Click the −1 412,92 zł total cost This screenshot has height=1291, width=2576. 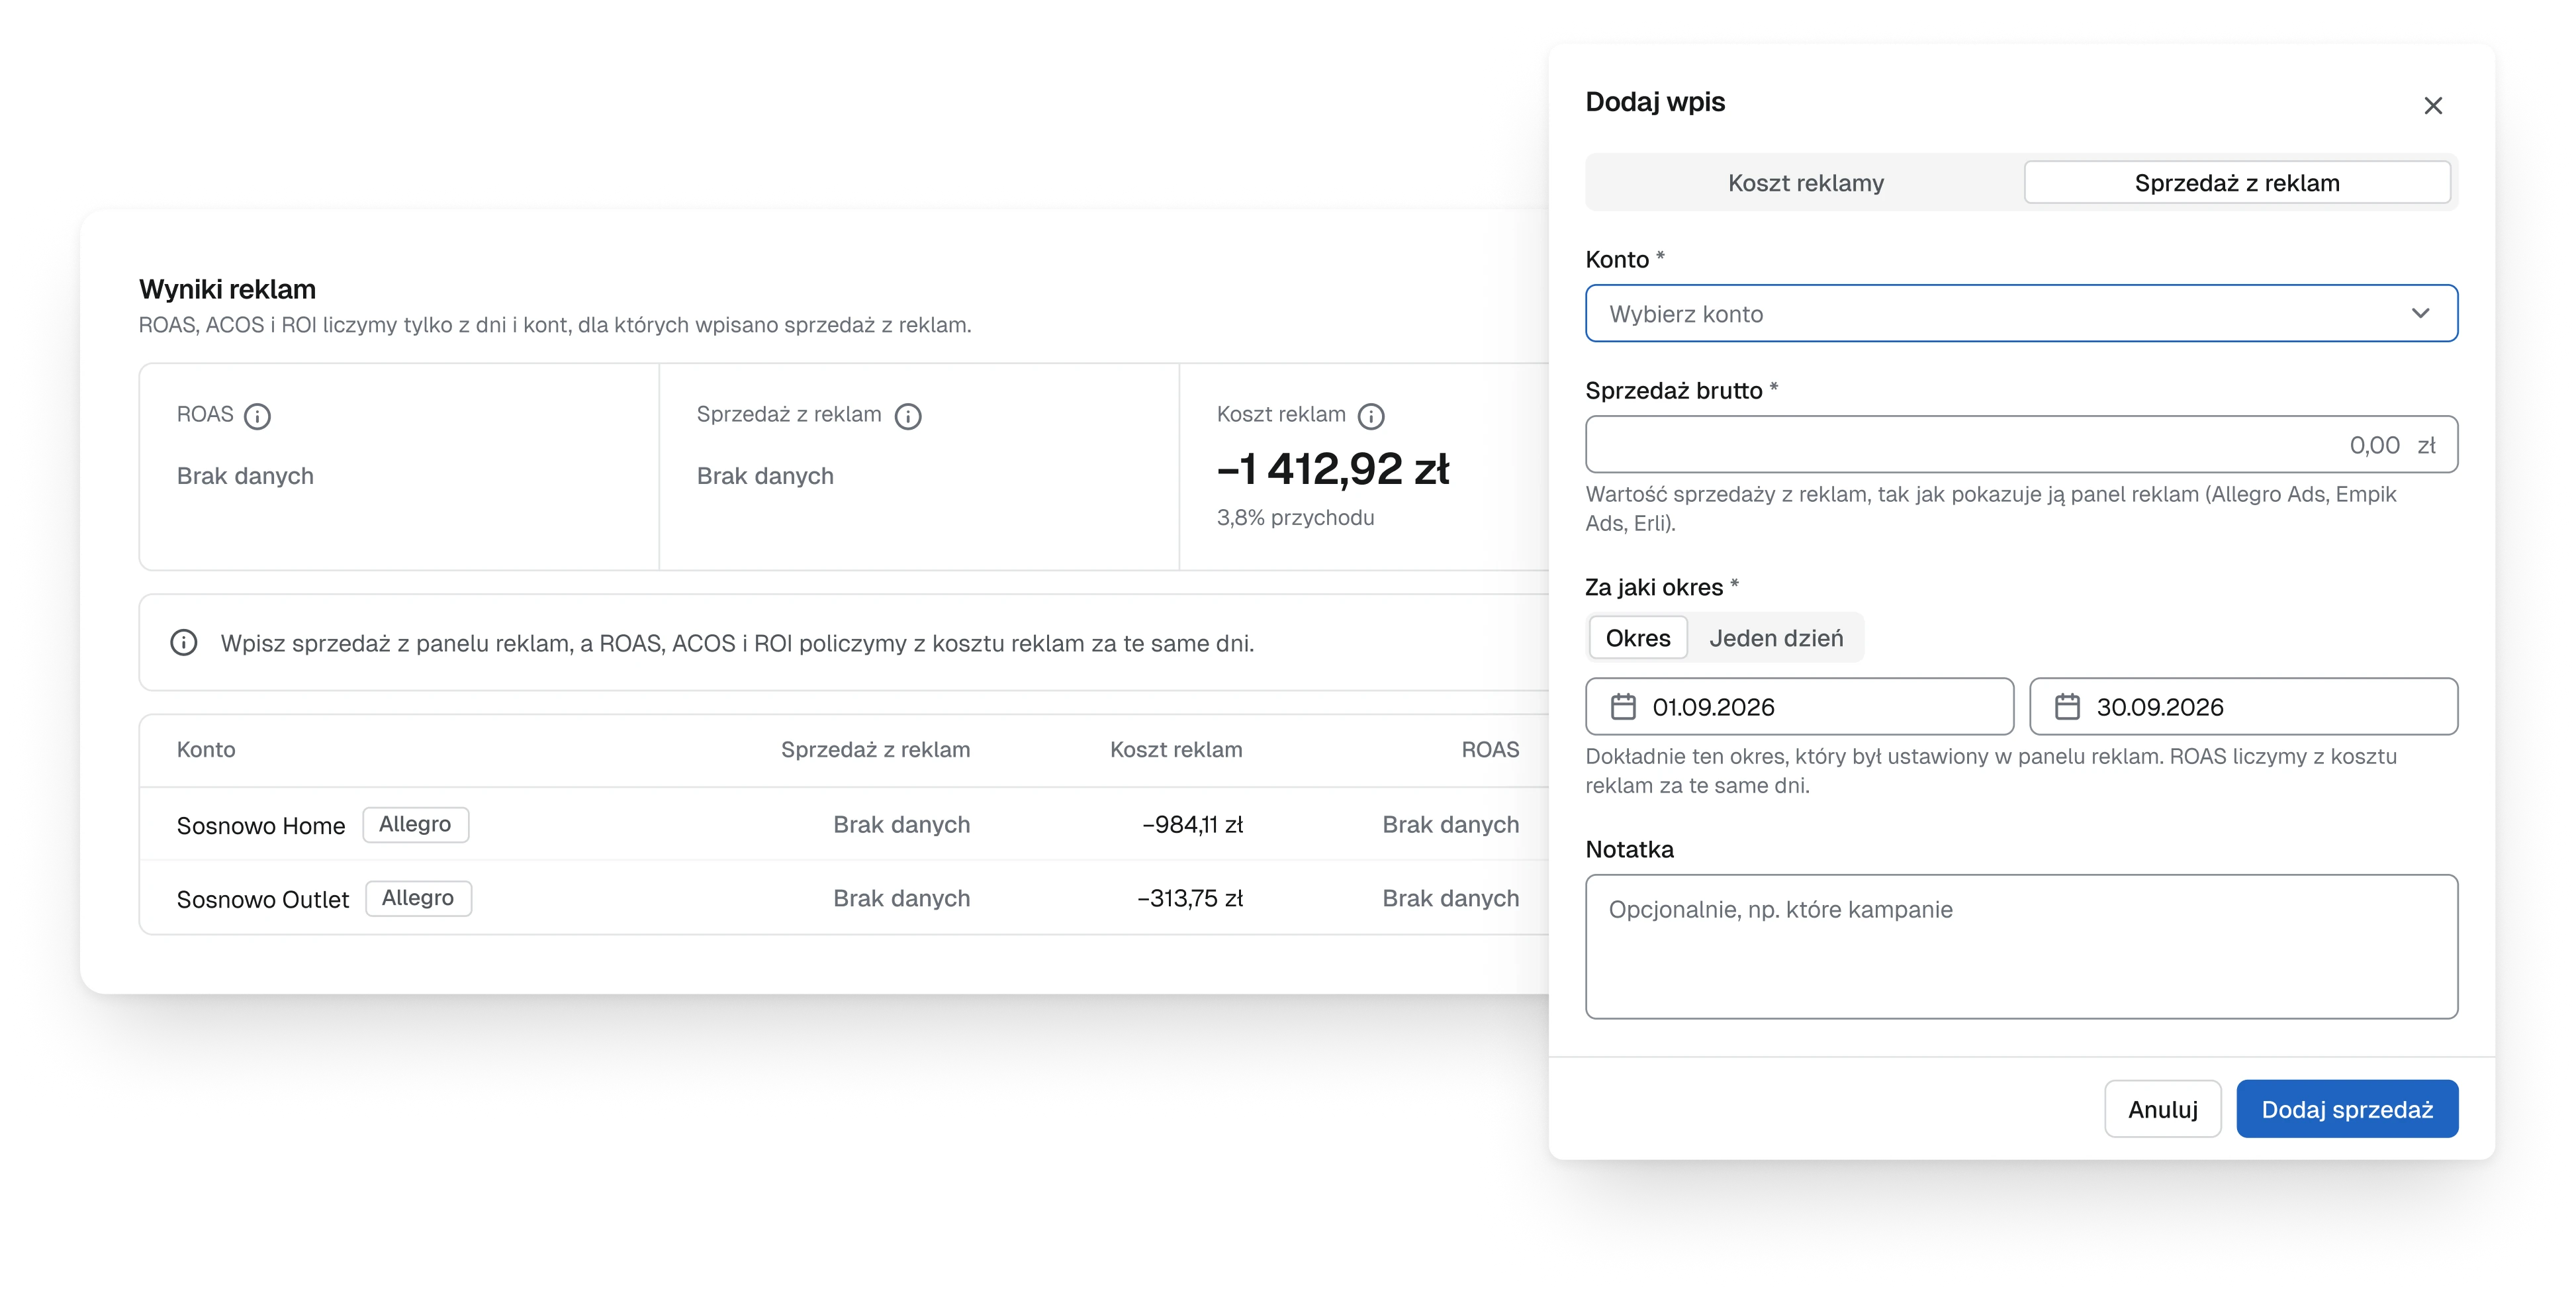pos(1333,469)
